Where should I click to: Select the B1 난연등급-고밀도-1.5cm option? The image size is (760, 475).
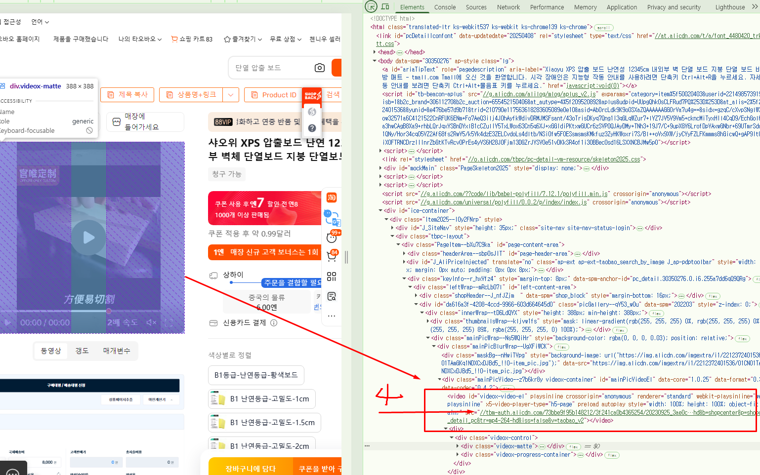click(x=264, y=423)
